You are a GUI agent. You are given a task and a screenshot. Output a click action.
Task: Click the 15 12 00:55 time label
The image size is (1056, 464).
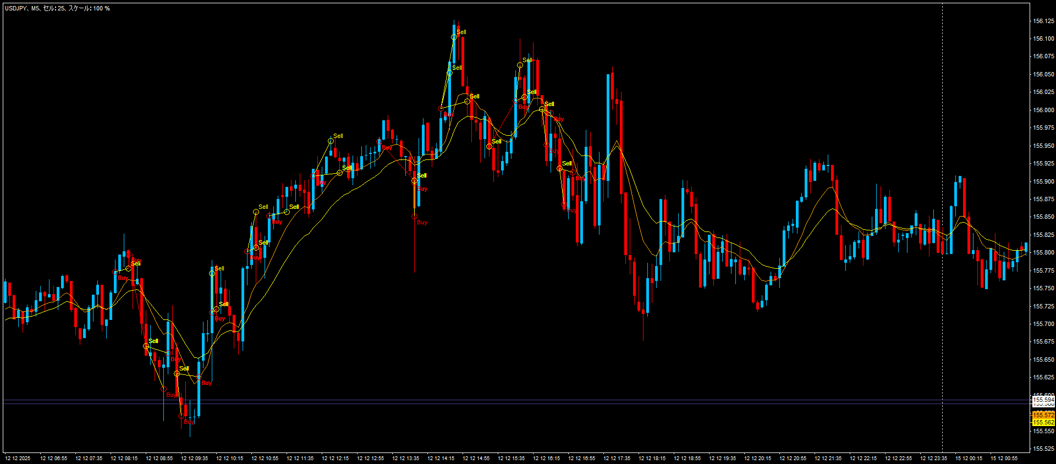pyautogui.click(x=1004, y=458)
